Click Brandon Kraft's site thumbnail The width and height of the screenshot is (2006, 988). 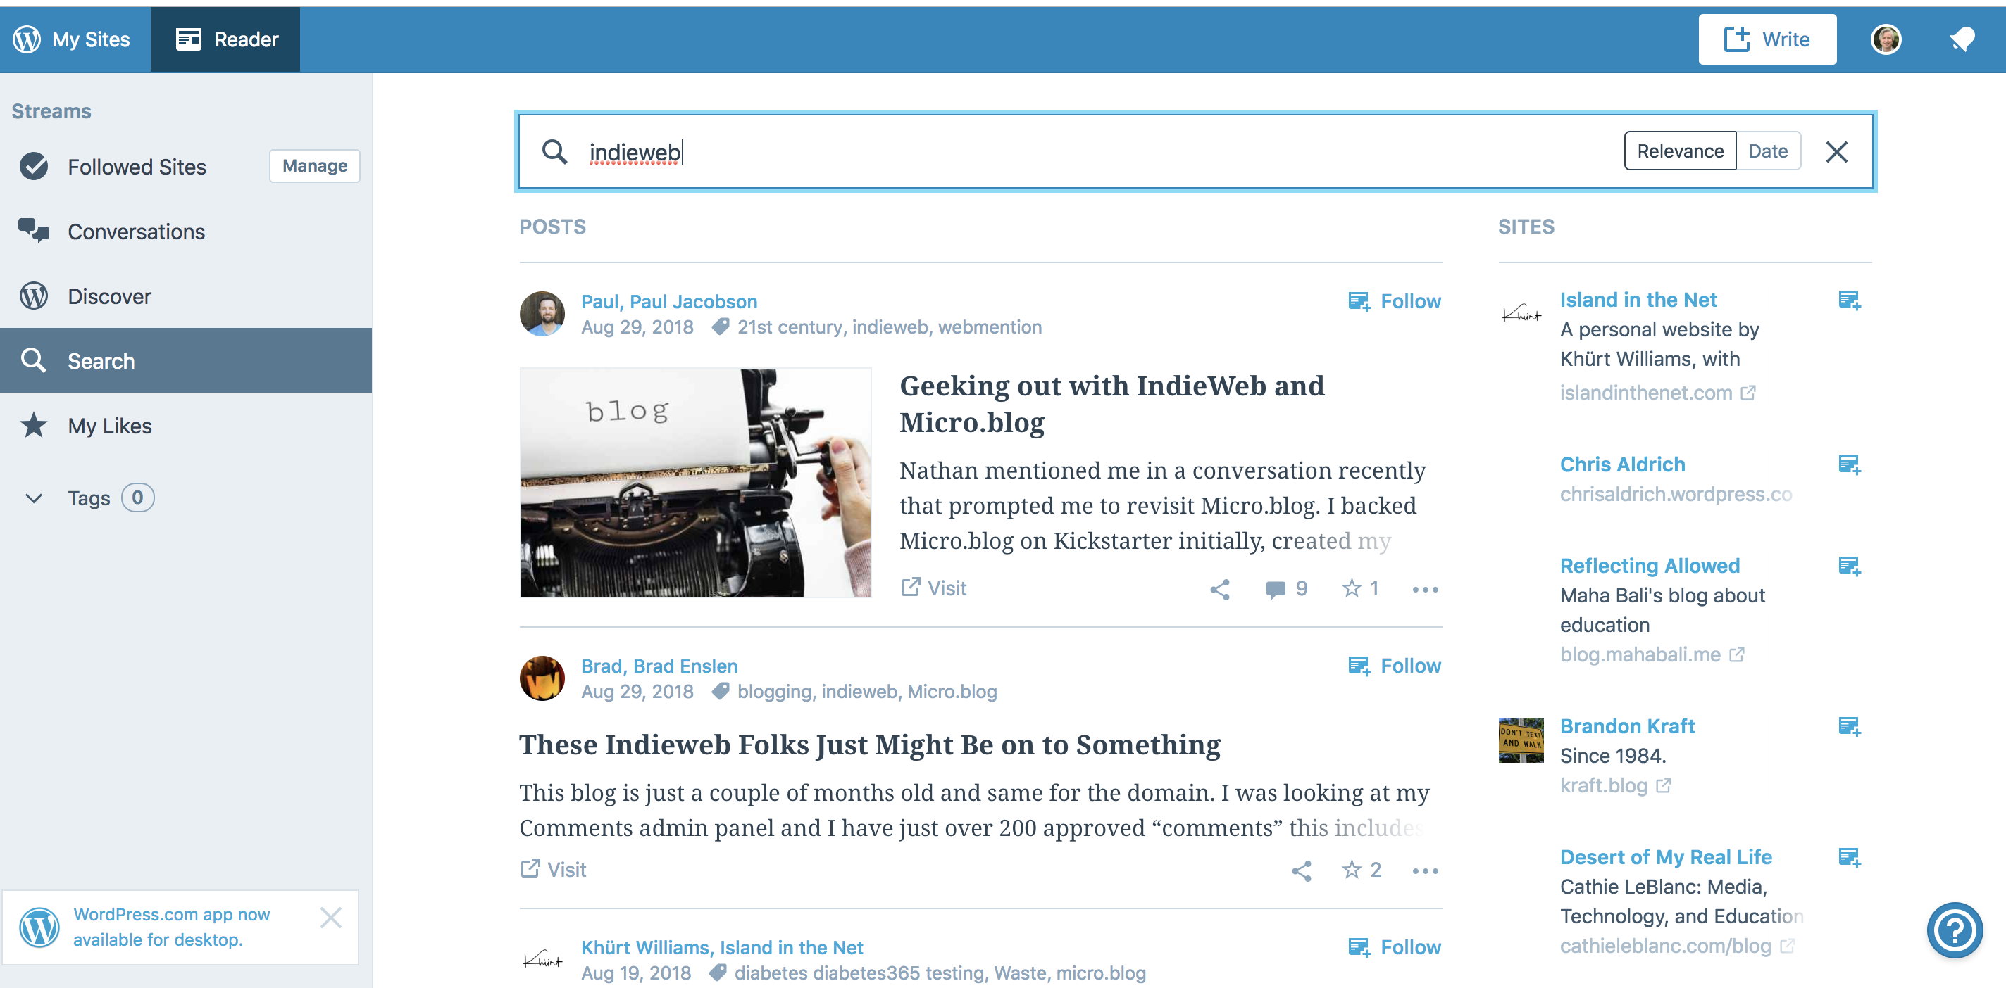(1521, 740)
